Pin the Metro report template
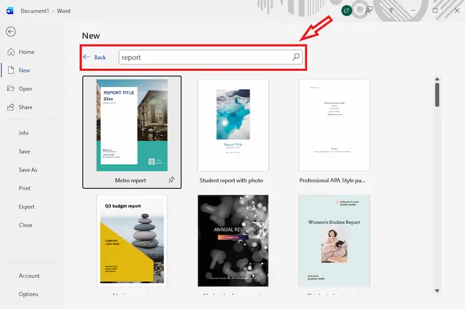Image resolution: width=465 pixels, height=309 pixels. pos(171,179)
